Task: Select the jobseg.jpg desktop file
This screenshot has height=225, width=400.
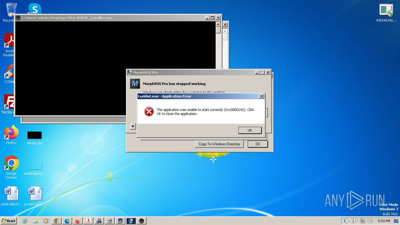Action: (35, 138)
